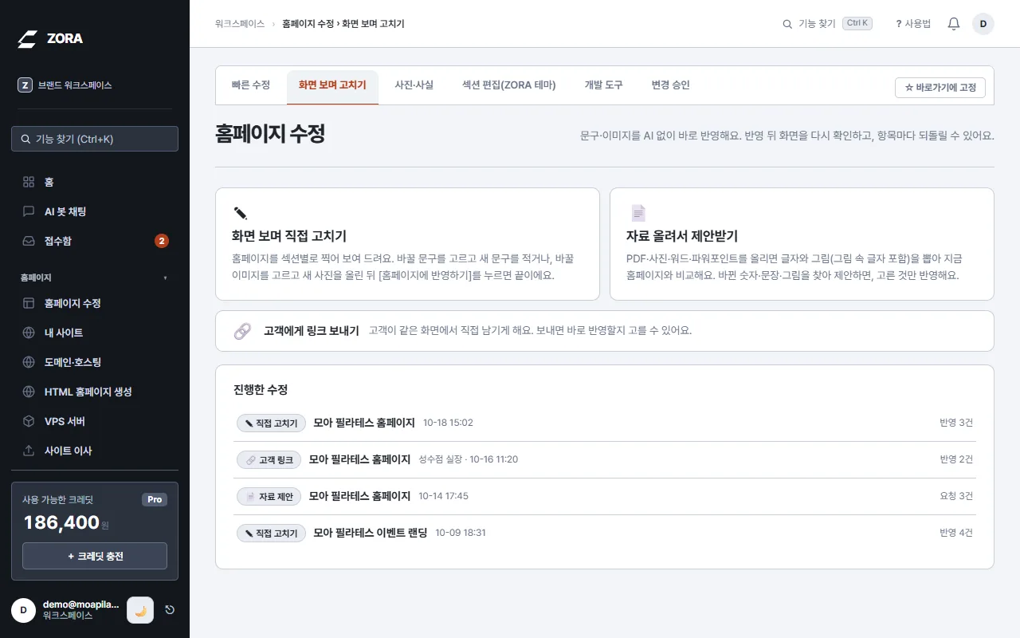Click the 요청 3건 count
This screenshot has height=638, width=1020.
[x=956, y=496]
